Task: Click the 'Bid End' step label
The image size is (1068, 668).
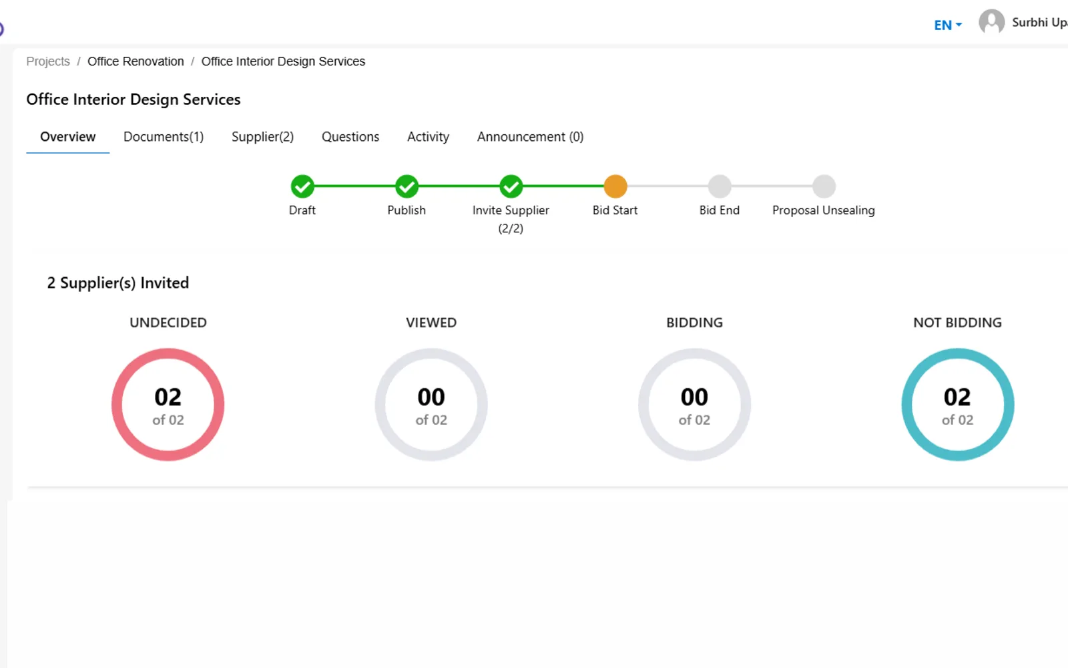Action: 720,210
